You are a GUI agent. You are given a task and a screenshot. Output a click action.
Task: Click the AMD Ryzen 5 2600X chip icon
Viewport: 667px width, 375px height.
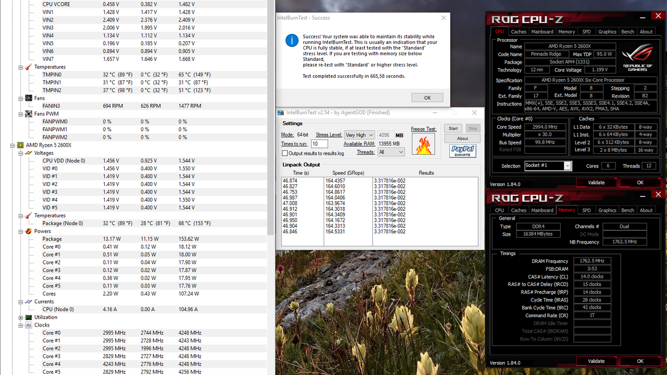click(20, 145)
